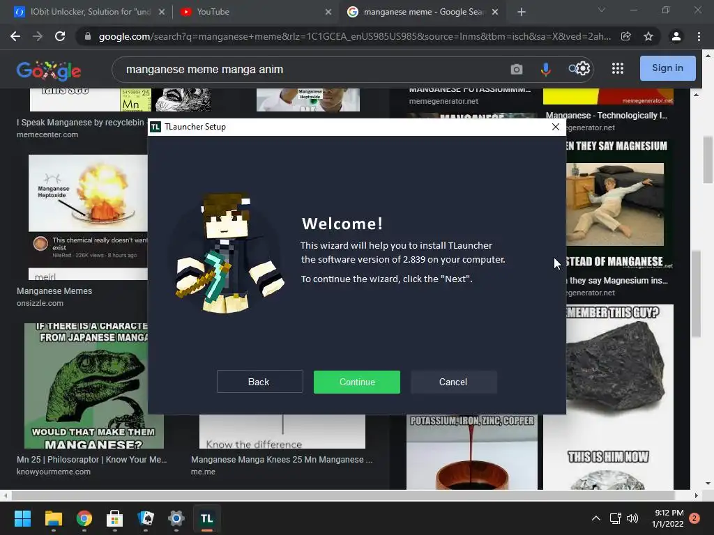714x535 pixels.
Task: Open Chrome profile icon
Action: coord(676,36)
